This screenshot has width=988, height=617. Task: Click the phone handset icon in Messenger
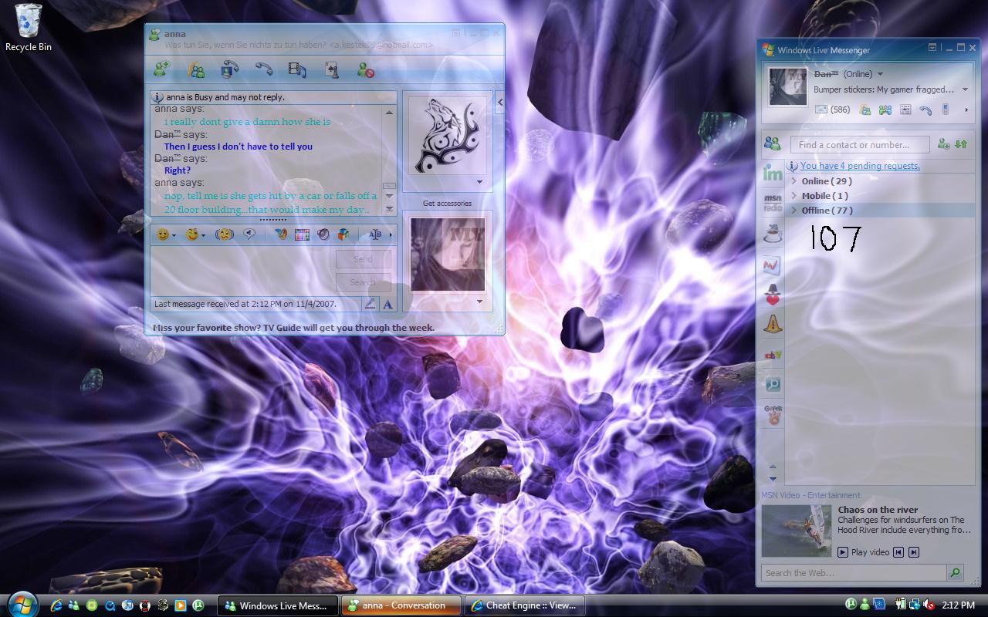point(925,110)
